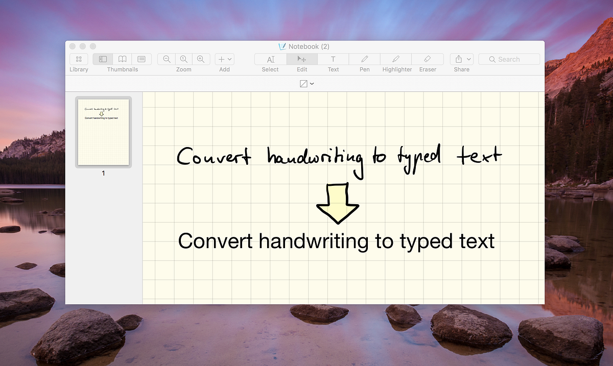The width and height of the screenshot is (613, 366).
Task: Choose the Text tool
Action: (333, 59)
